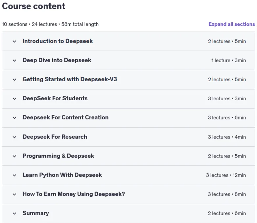Expand chevron for Introduction to Deepseek
The width and height of the screenshot is (257, 223).
tap(14, 41)
